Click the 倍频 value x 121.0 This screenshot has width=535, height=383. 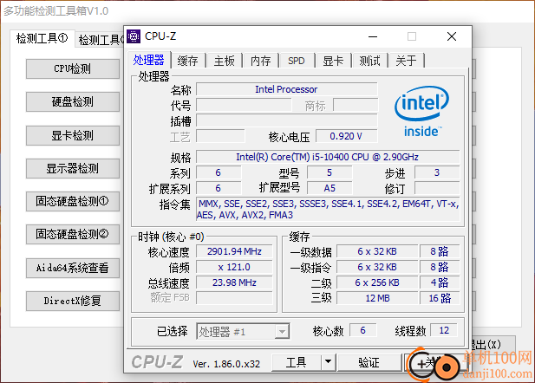point(234,267)
